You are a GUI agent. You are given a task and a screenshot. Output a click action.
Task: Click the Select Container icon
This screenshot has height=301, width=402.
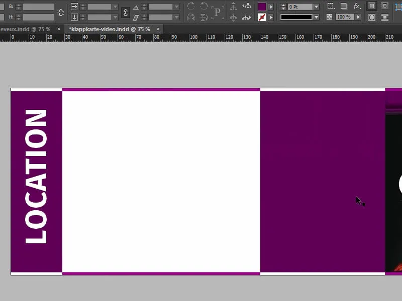(233, 6)
